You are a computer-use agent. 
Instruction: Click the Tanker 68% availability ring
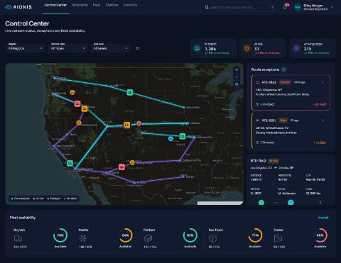click(x=320, y=235)
